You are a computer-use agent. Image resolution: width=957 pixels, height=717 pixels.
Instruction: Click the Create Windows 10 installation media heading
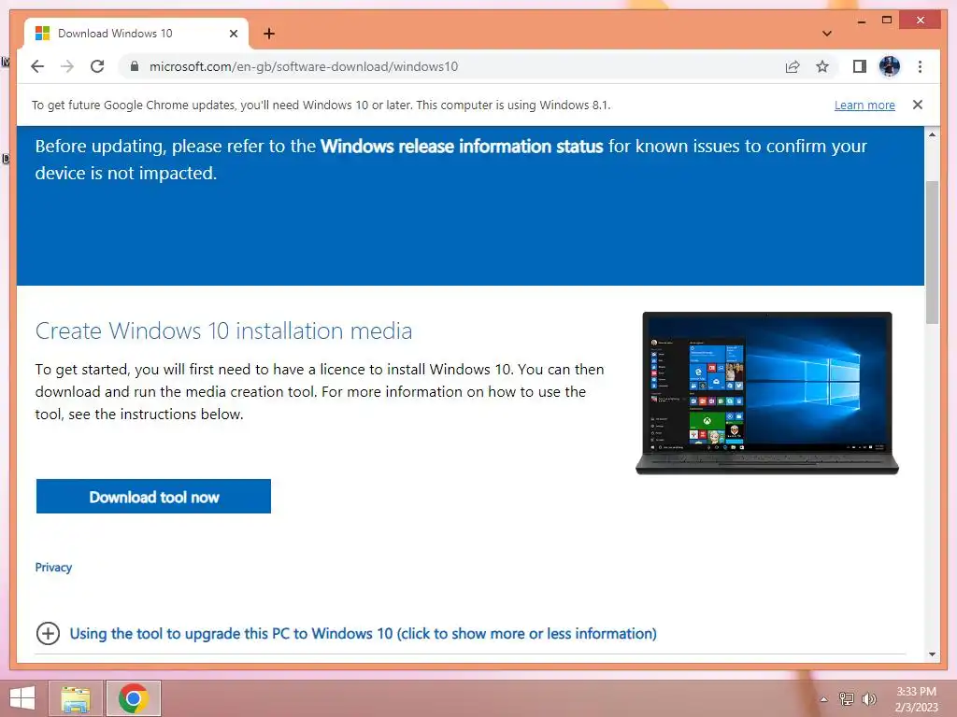click(x=223, y=331)
